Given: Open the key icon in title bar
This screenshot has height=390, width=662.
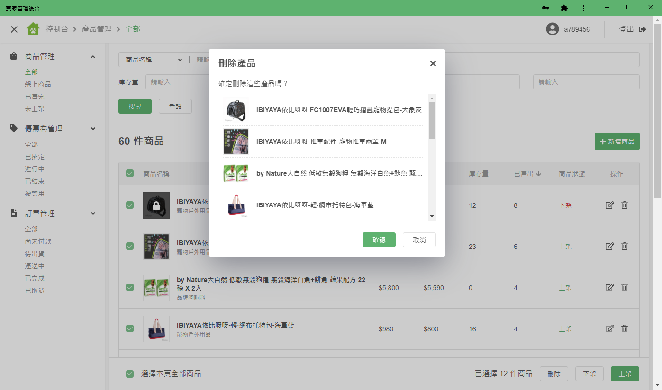Looking at the screenshot, I should (x=545, y=8).
